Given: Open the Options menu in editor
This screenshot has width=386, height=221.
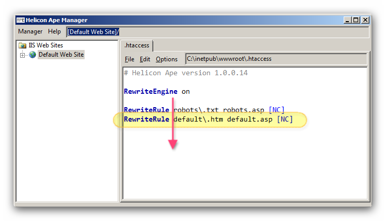Looking at the screenshot, I should pos(167,59).
